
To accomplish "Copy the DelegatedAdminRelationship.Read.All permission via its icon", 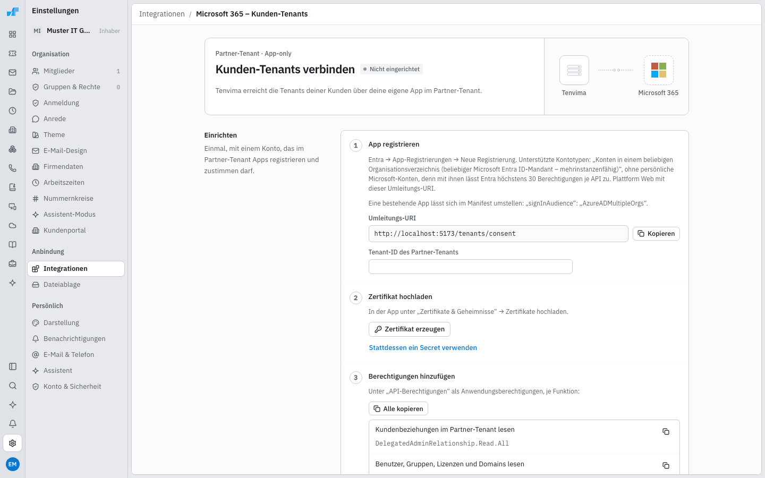I will click(x=666, y=432).
